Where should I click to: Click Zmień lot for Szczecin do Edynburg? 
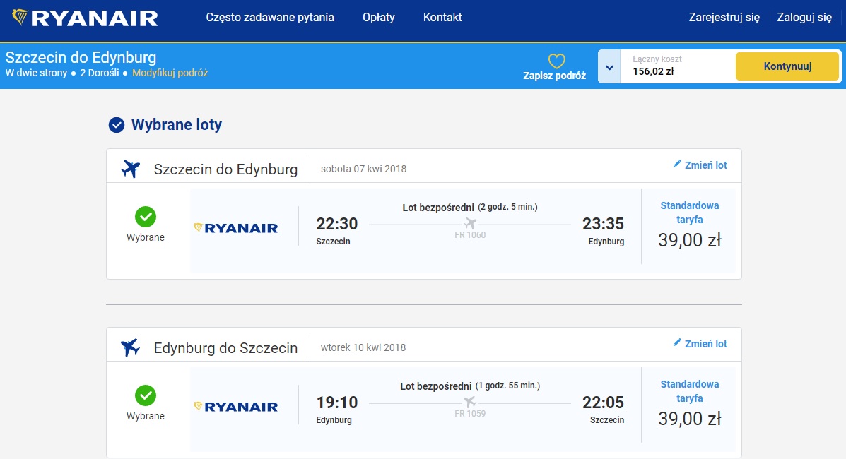click(x=706, y=165)
